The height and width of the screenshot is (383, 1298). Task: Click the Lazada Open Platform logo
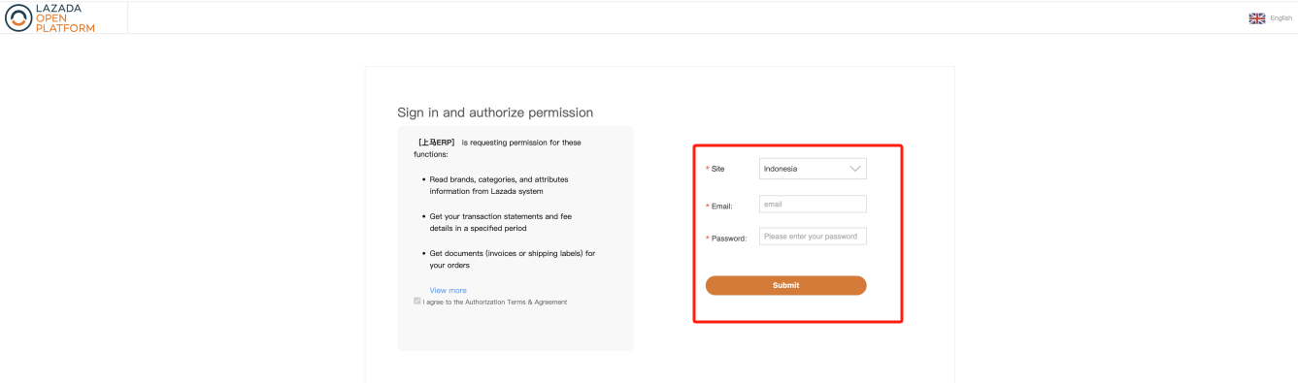click(x=50, y=17)
